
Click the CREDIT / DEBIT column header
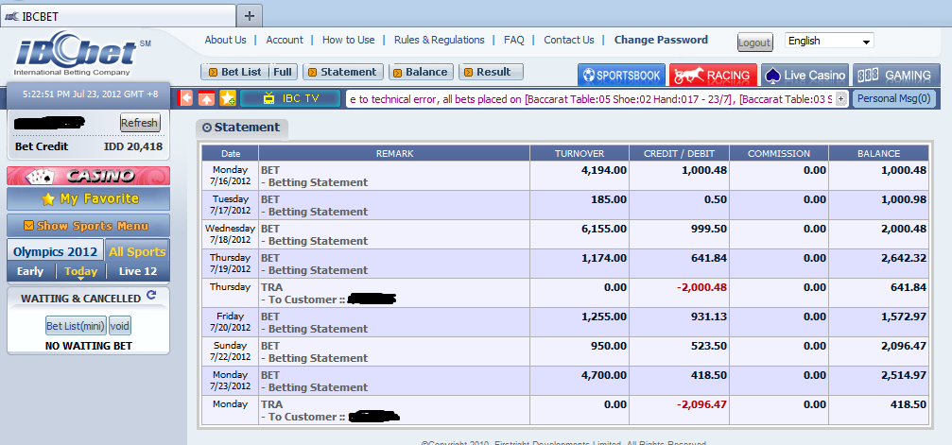pyautogui.click(x=680, y=154)
